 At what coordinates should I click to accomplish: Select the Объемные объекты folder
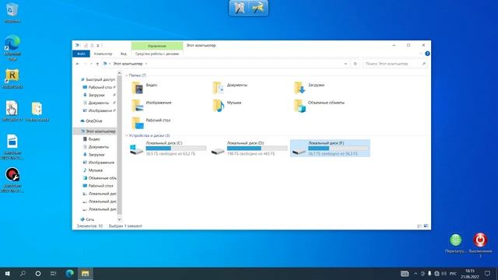point(300,106)
